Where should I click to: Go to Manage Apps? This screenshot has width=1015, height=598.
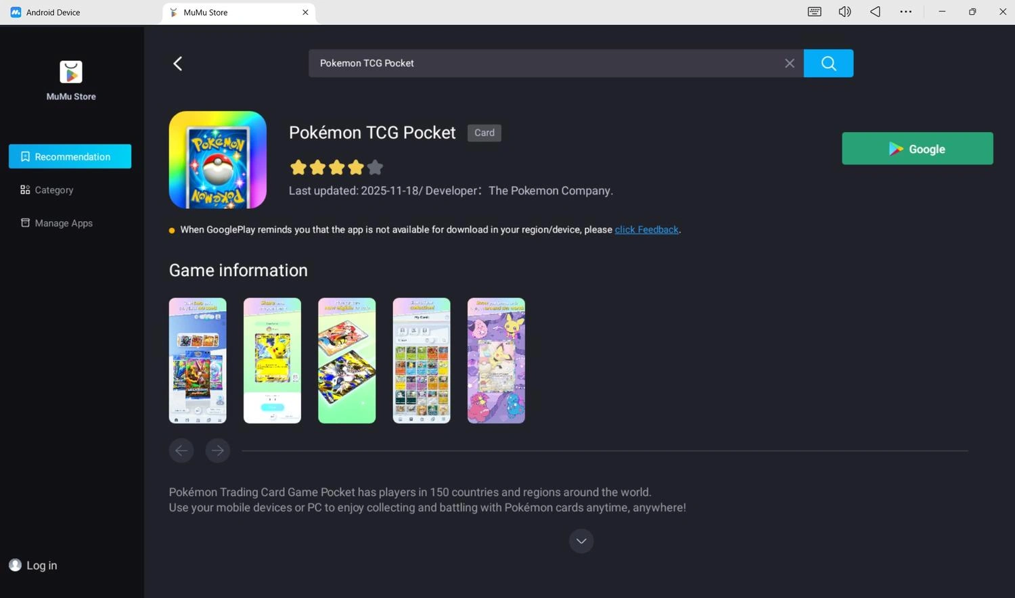[63, 223]
